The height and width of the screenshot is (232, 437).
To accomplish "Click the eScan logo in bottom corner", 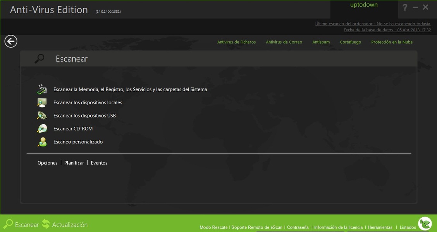I will (x=425, y=223).
